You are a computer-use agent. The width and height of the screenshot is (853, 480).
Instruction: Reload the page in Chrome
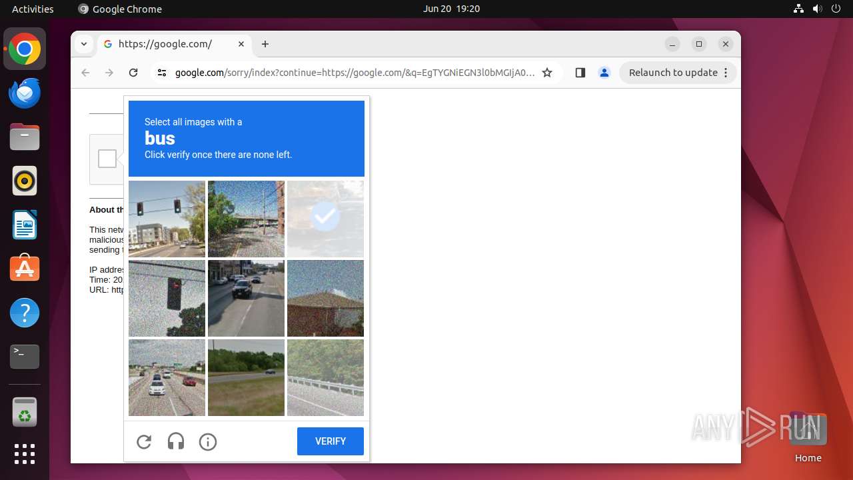(x=133, y=73)
